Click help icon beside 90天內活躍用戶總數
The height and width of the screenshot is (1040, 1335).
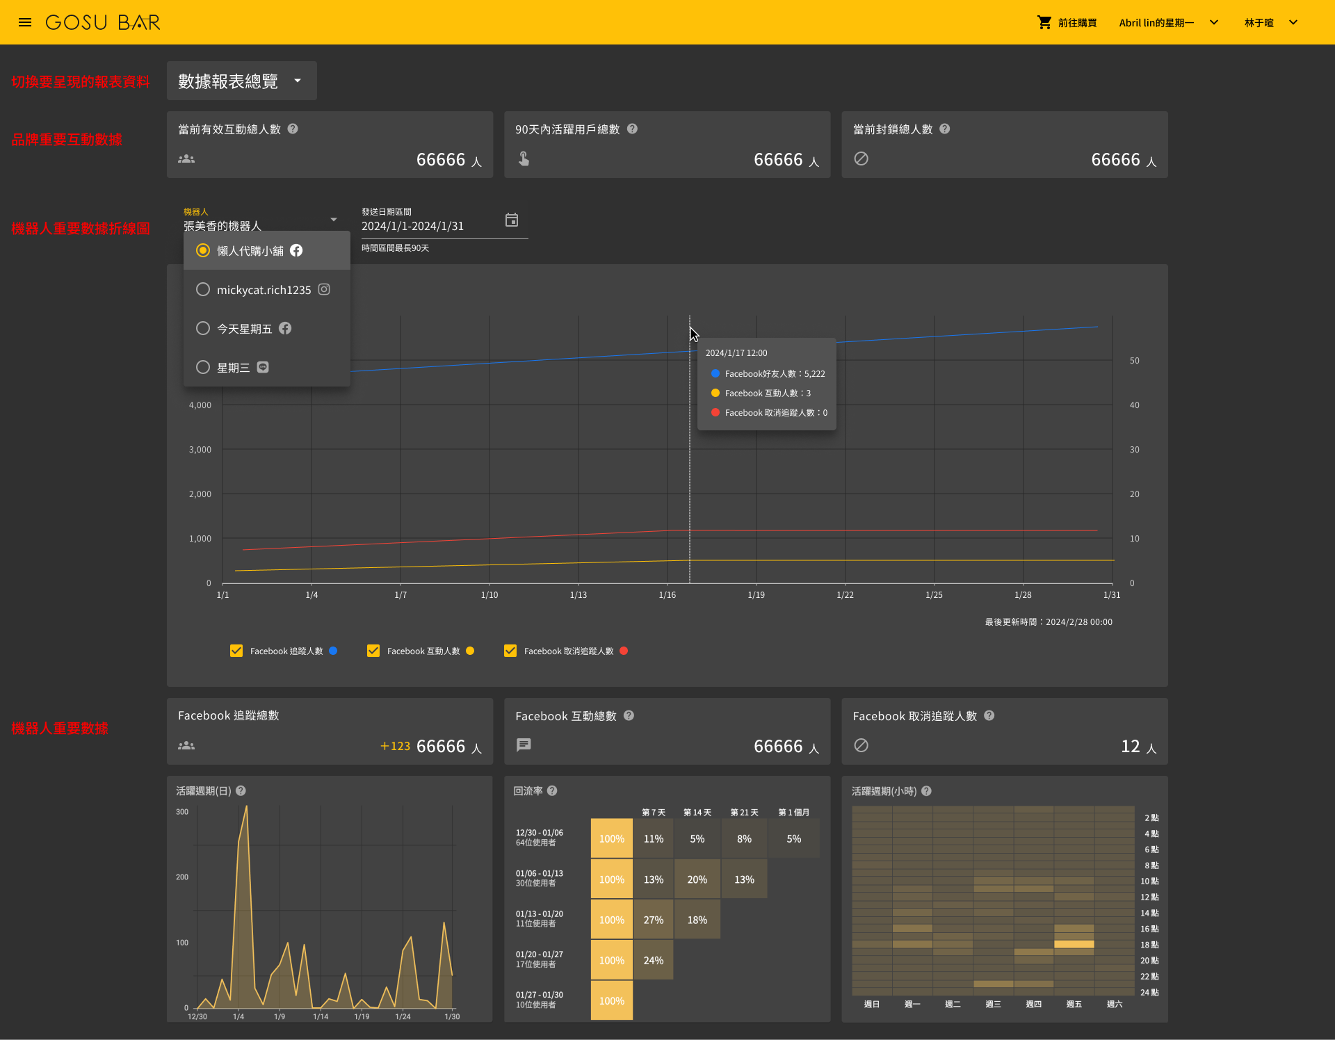(632, 129)
